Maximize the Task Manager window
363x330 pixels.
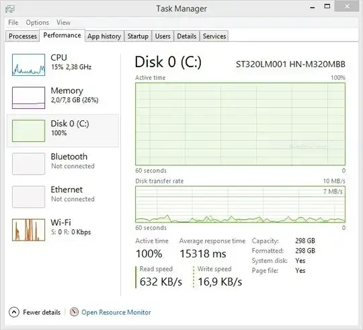[x=327, y=7]
